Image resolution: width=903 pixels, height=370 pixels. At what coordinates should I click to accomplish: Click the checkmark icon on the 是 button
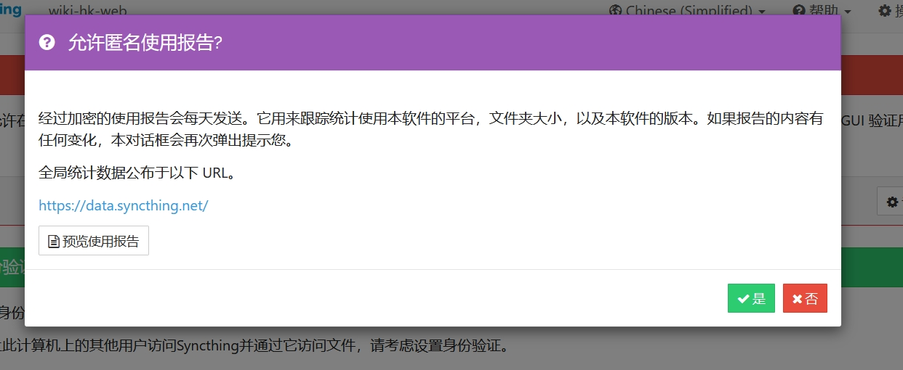743,299
